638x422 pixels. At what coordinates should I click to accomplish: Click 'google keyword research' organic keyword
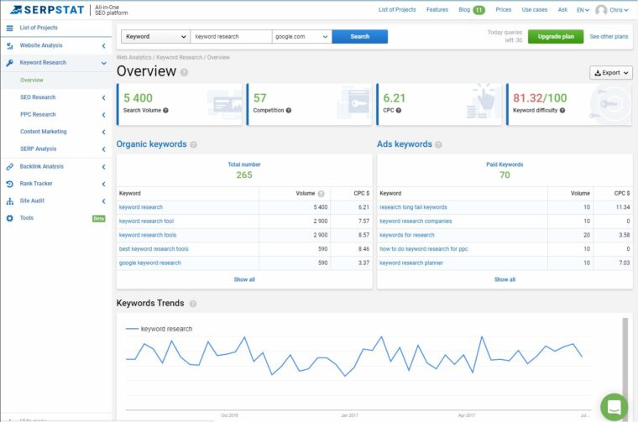(x=149, y=263)
